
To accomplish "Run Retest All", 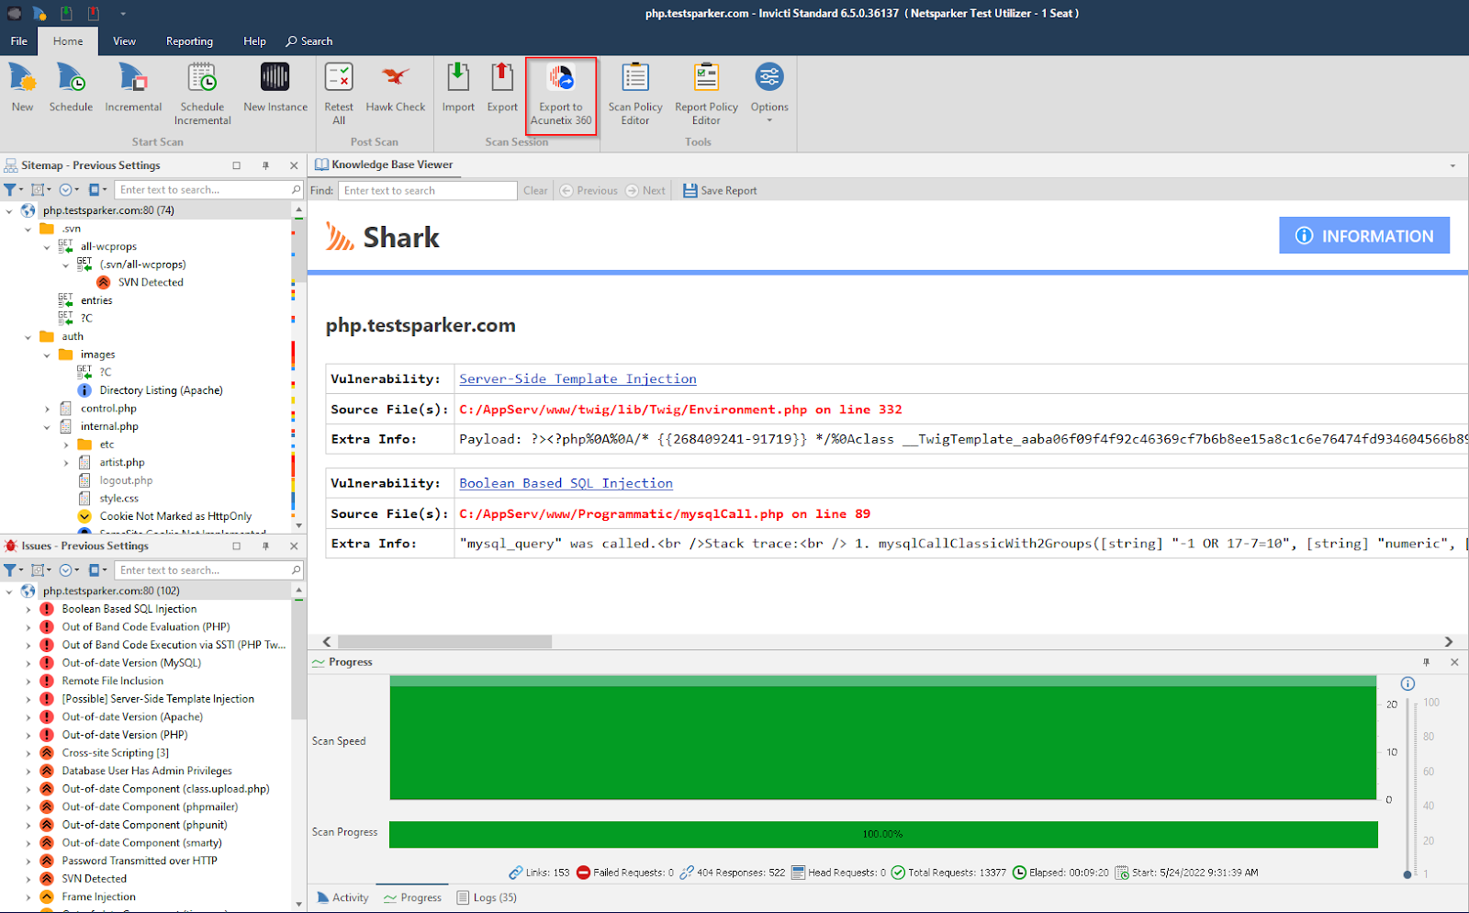I will coord(339,94).
